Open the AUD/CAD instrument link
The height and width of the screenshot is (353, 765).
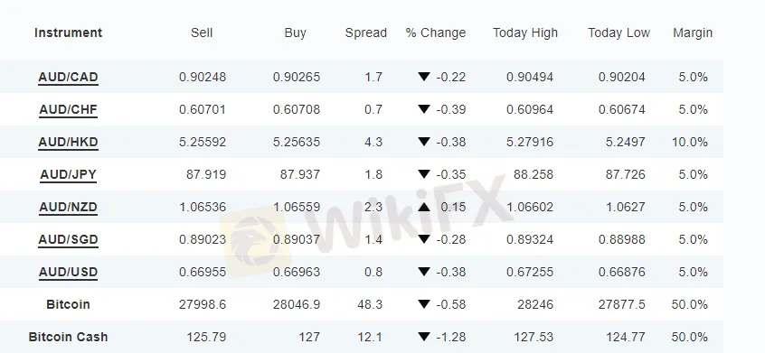pyautogui.click(x=69, y=77)
